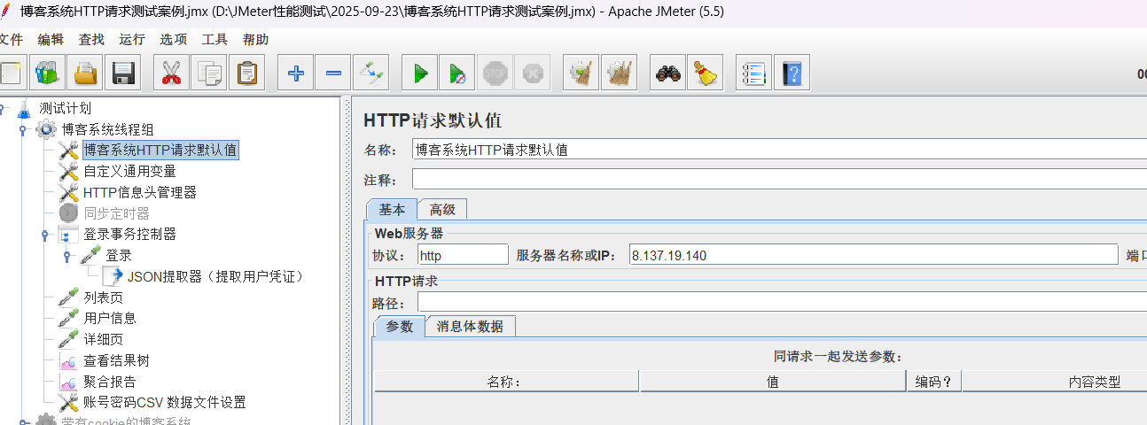1147x425 pixels.
Task: Click the greyed Shutdown icon
Action: [532, 73]
